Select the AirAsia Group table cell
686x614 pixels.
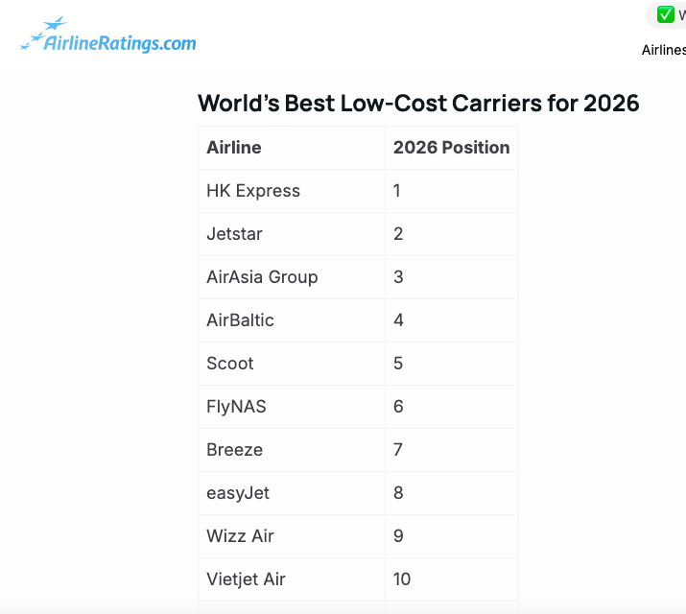click(262, 277)
